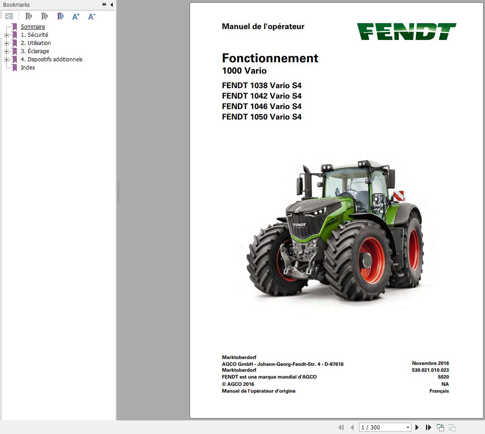Viewport: 485px width, 434px height.
Task: Expand the '1. Sécurité' bookmark
Action: tap(6, 35)
